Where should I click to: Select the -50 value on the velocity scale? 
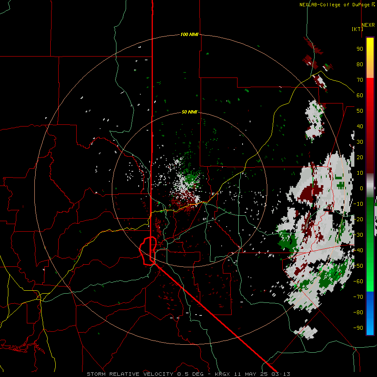(x=358, y=266)
